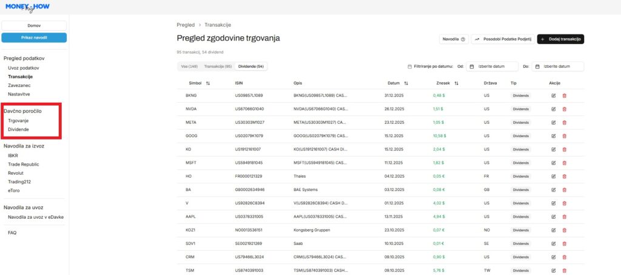Viewport: 621px width, 275px height.
Task: Delete the GOOG row using the trash icon
Action: pyautogui.click(x=564, y=135)
